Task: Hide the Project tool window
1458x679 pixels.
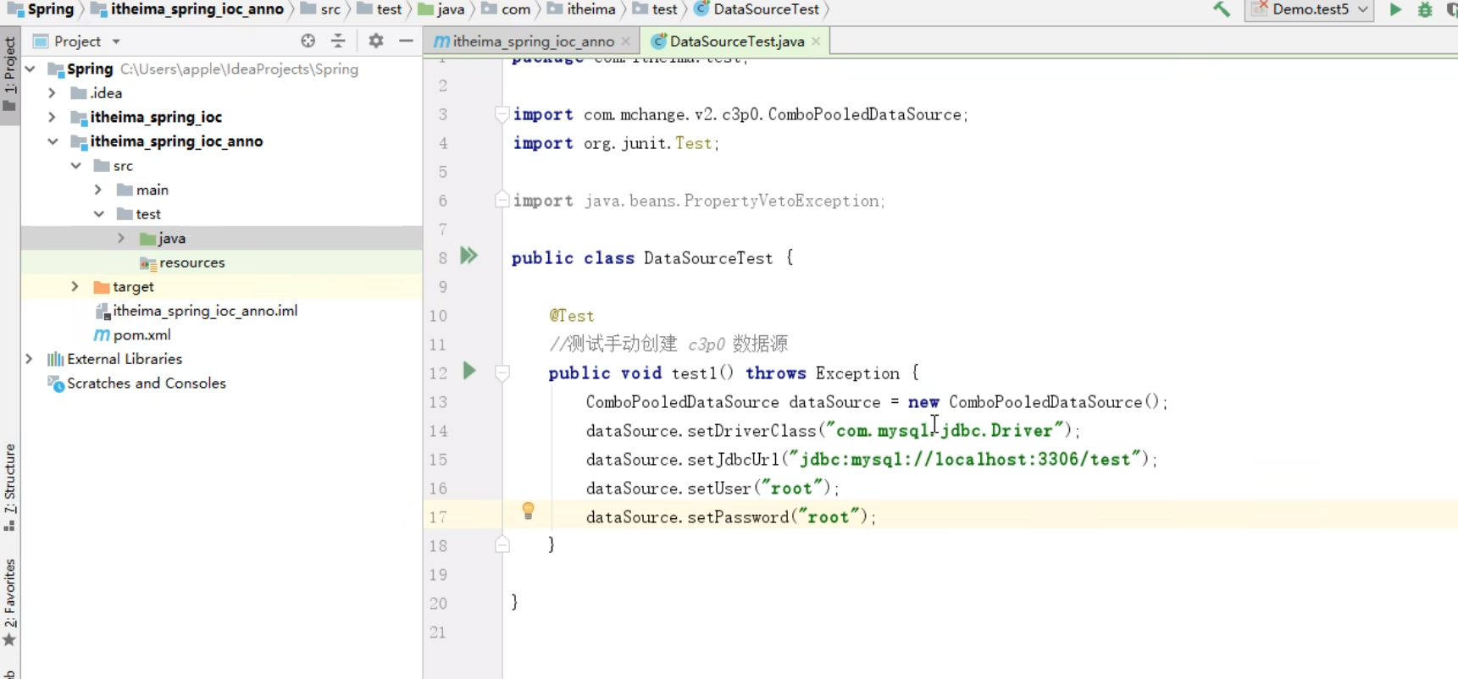Action: point(406,41)
